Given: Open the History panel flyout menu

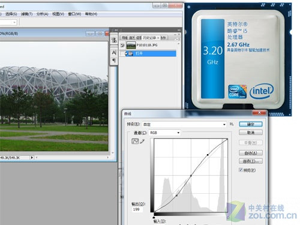Looking at the screenshot, I should 177,39.
